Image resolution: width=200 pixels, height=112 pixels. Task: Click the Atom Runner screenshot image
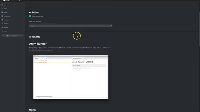tap(71, 77)
